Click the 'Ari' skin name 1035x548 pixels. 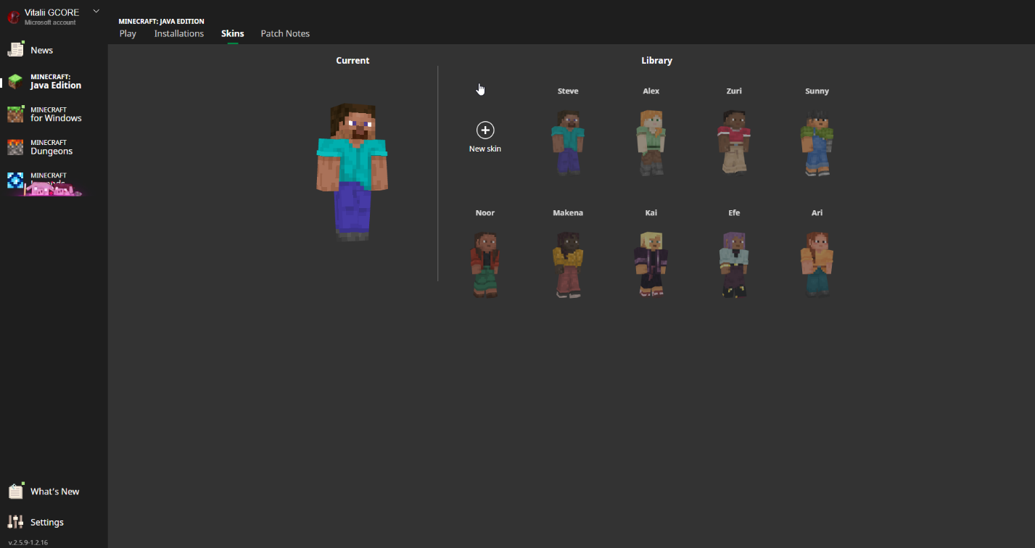coord(817,213)
